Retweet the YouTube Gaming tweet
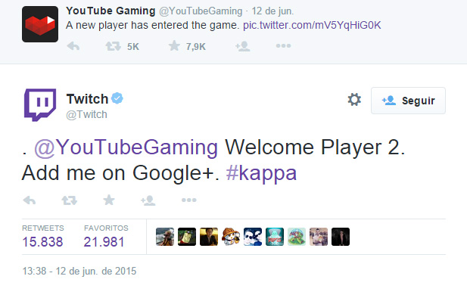The height and width of the screenshot is (298, 467). (114, 46)
